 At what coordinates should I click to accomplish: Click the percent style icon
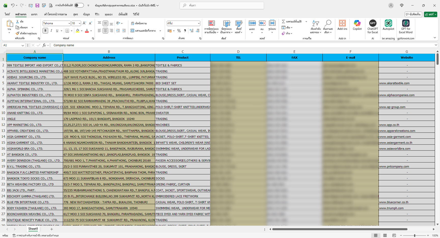tap(179, 31)
